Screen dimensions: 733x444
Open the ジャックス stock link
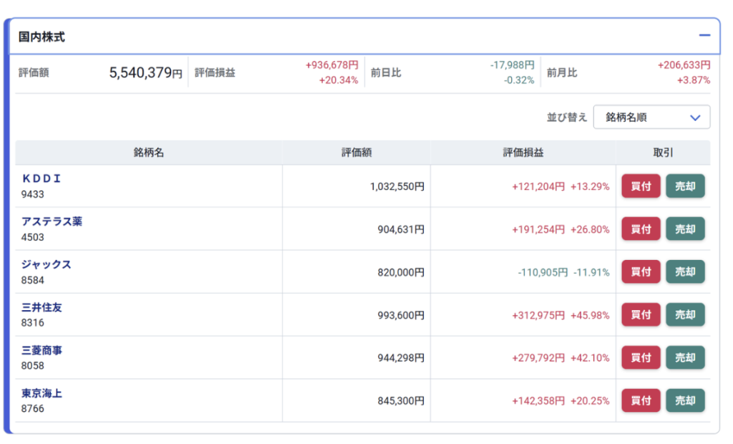(47, 265)
